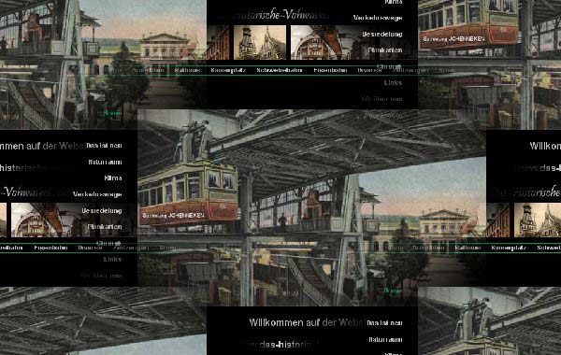561x355 pixels.
Task: Select Schwebebahn in the top navigation bar
Action: pyautogui.click(x=280, y=70)
